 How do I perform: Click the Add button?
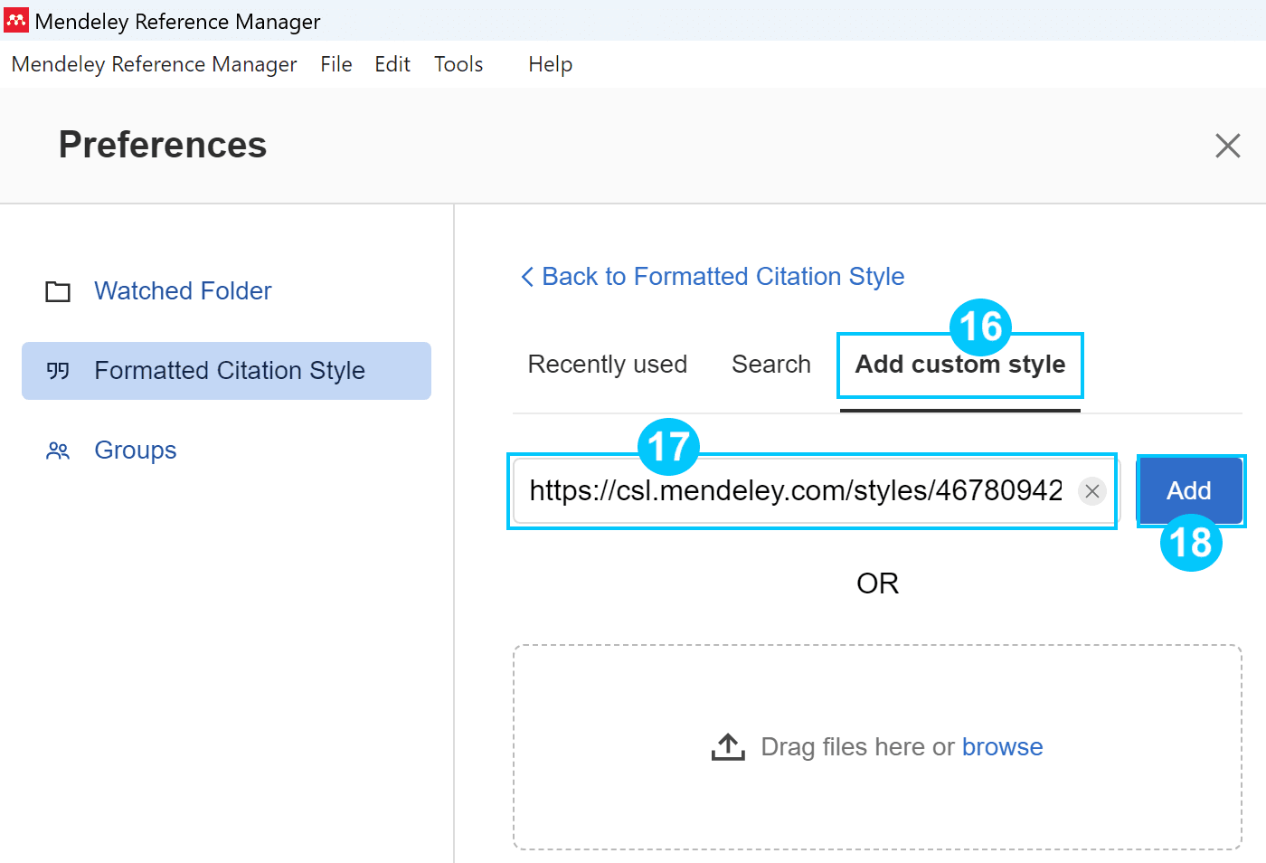tap(1189, 490)
